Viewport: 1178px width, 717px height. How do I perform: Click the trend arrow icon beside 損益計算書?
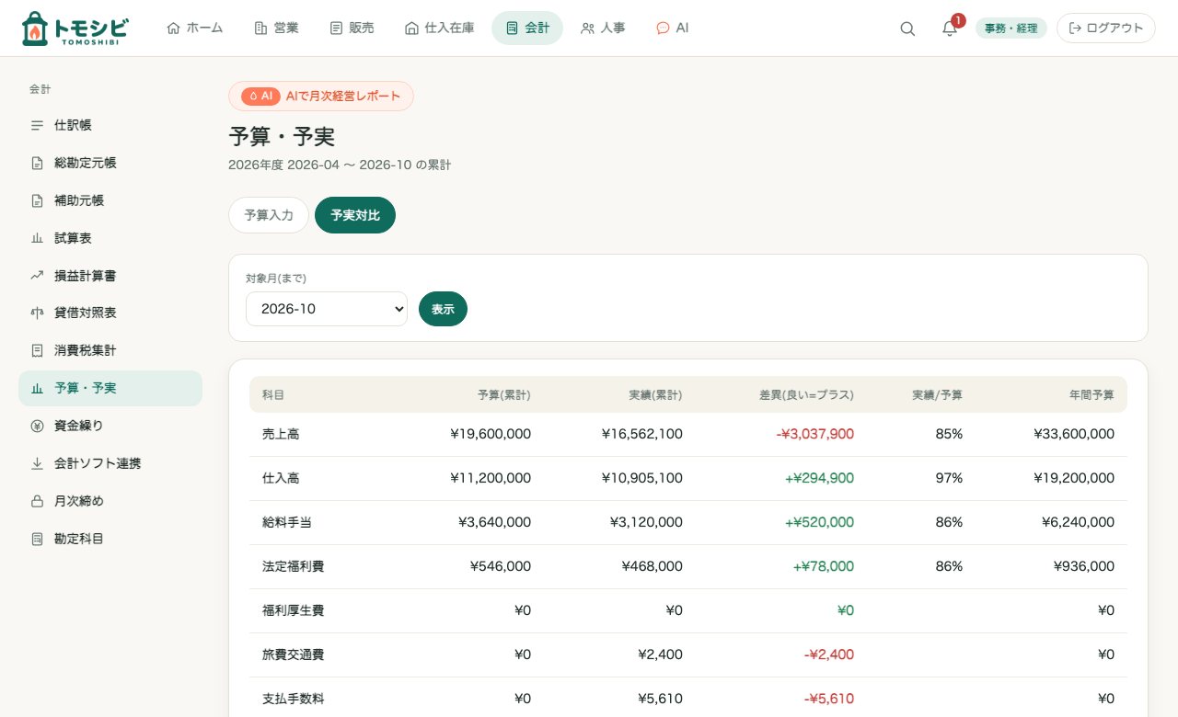(37, 276)
